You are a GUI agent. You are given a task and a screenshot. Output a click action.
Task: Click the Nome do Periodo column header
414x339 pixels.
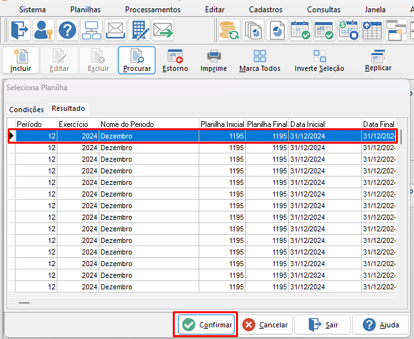pyautogui.click(x=149, y=124)
